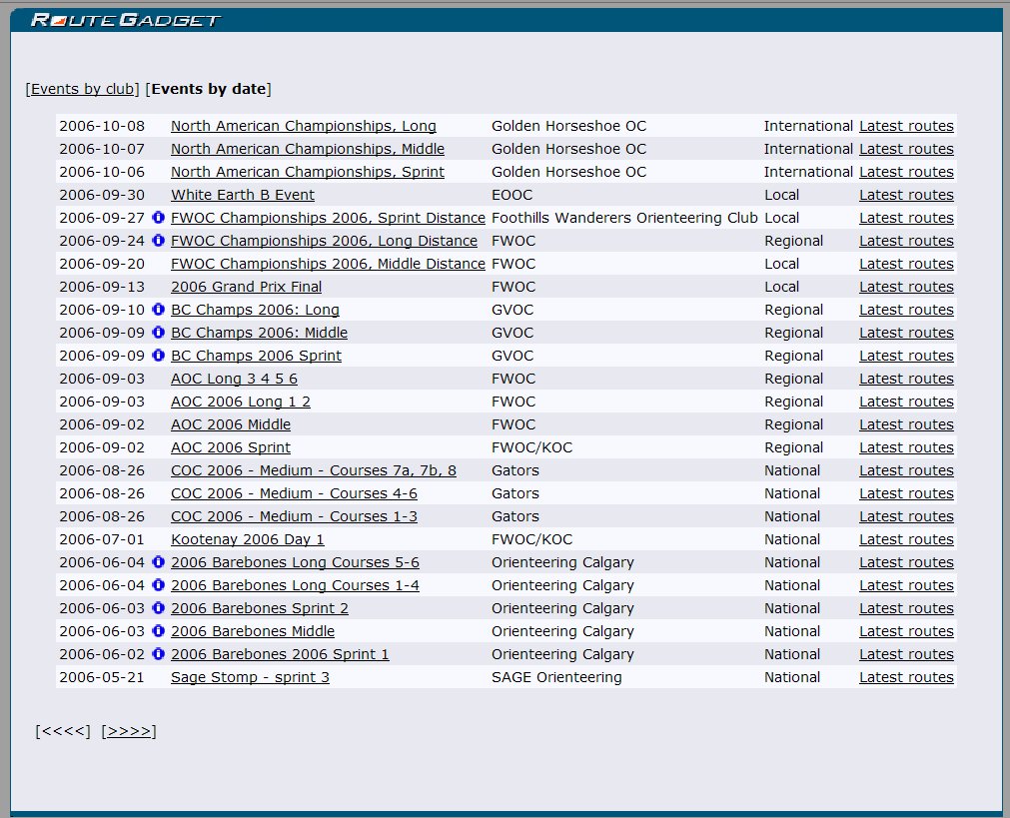Open 2006 Barebones Long Courses 5-6
Viewport: 1010px width, 818px height.
[x=295, y=562]
